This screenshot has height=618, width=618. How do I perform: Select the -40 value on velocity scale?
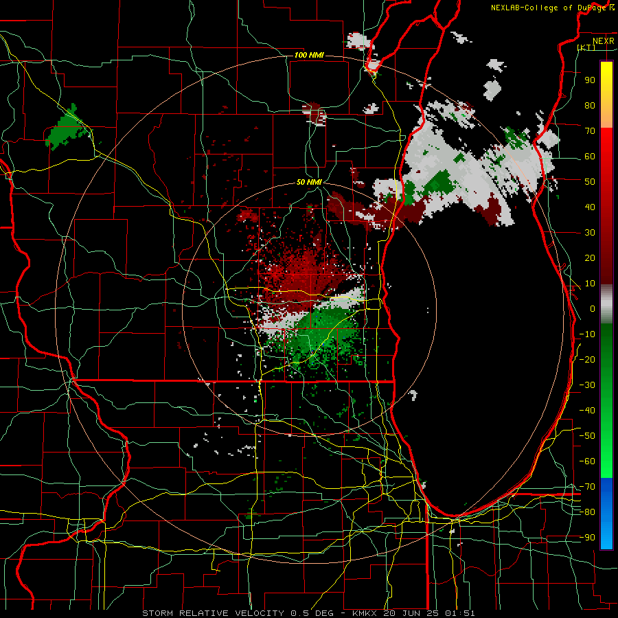[587, 411]
